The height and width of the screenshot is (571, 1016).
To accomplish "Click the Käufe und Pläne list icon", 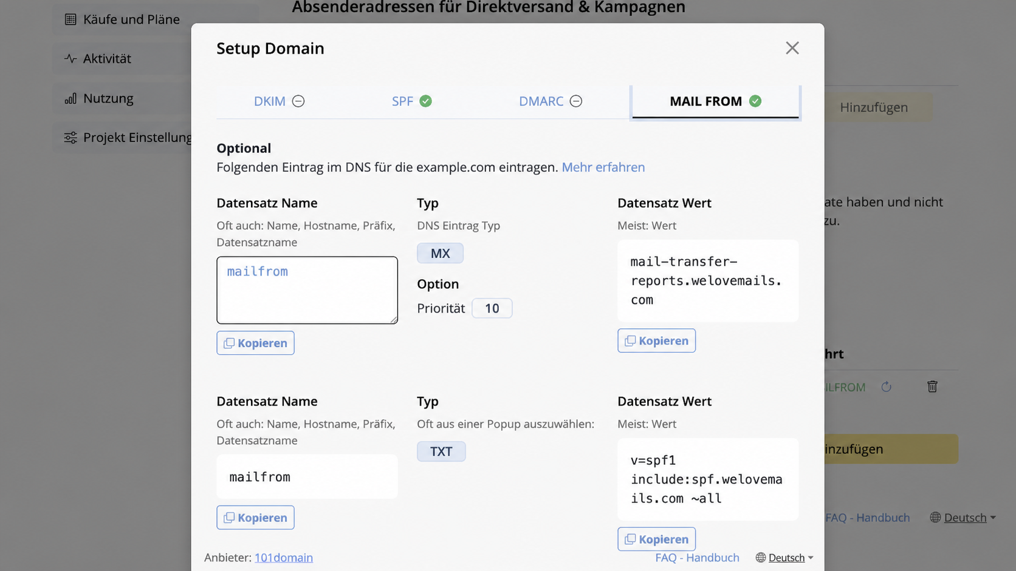I will [70, 19].
